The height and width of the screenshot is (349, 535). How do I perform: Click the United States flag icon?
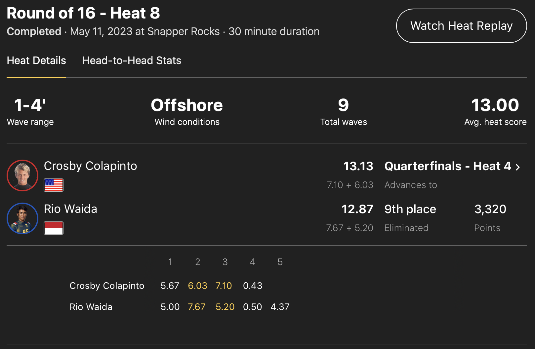pos(54,185)
